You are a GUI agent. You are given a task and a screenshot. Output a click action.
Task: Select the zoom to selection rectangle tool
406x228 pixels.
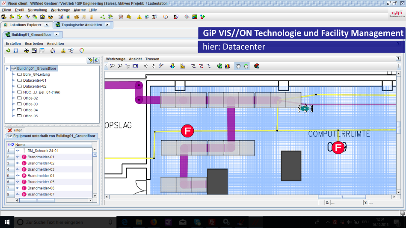point(127,66)
